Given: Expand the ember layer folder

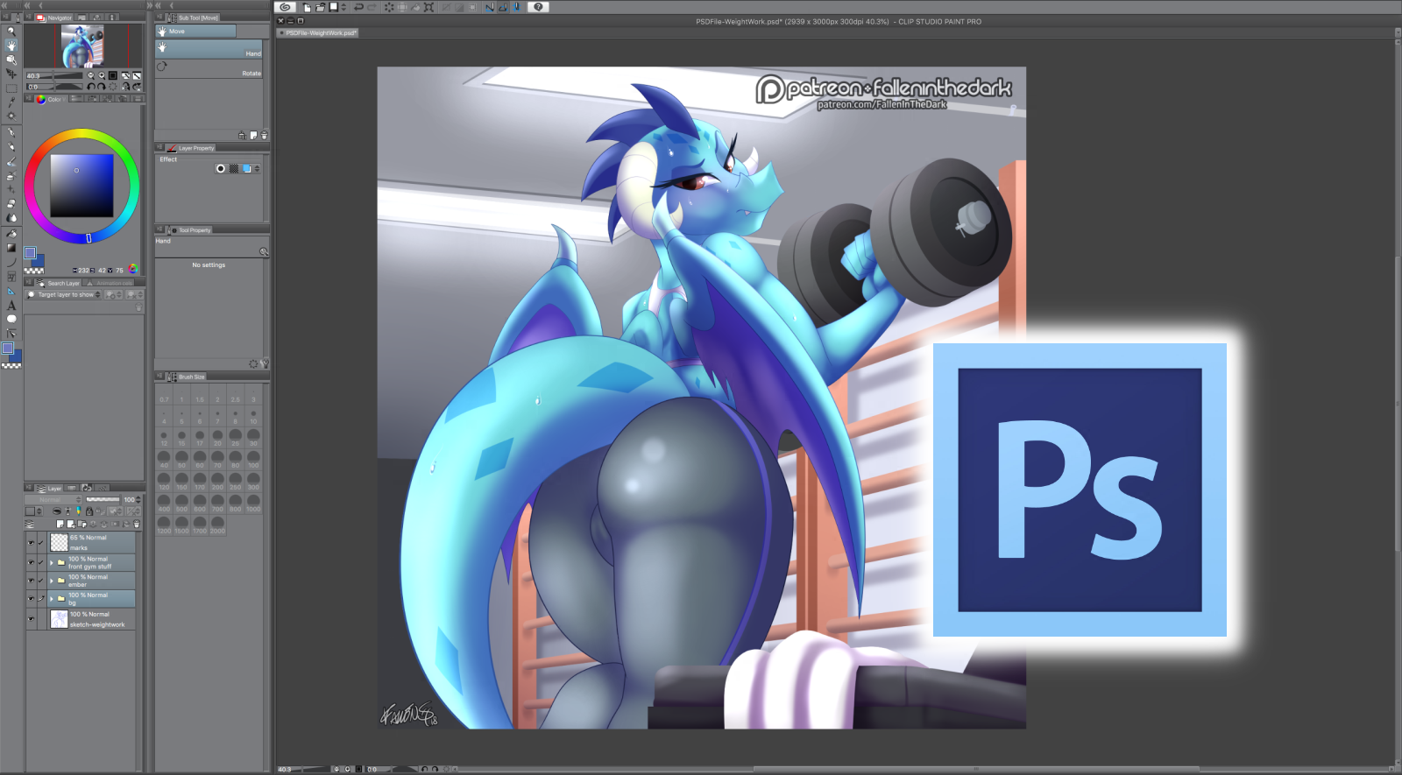Looking at the screenshot, I should [x=52, y=581].
